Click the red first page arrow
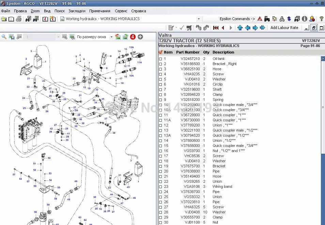325x225 pixels. point(216,28)
